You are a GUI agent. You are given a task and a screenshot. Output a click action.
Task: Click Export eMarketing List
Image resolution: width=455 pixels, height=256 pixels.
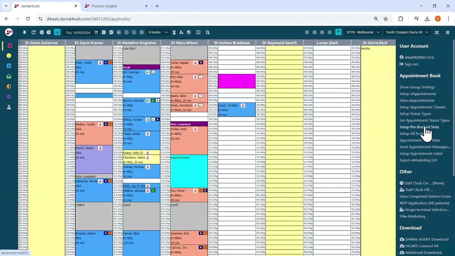[x=418, y=160]
